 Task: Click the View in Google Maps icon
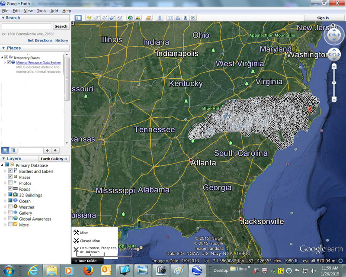(193, 18)
